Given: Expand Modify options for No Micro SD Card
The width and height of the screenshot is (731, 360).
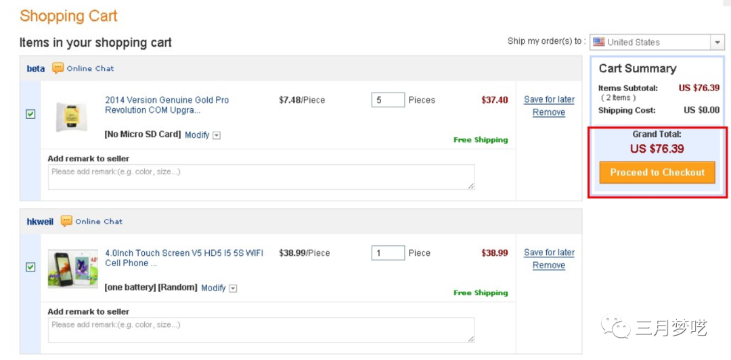Looking at the screenshot, I should (217, 135).
